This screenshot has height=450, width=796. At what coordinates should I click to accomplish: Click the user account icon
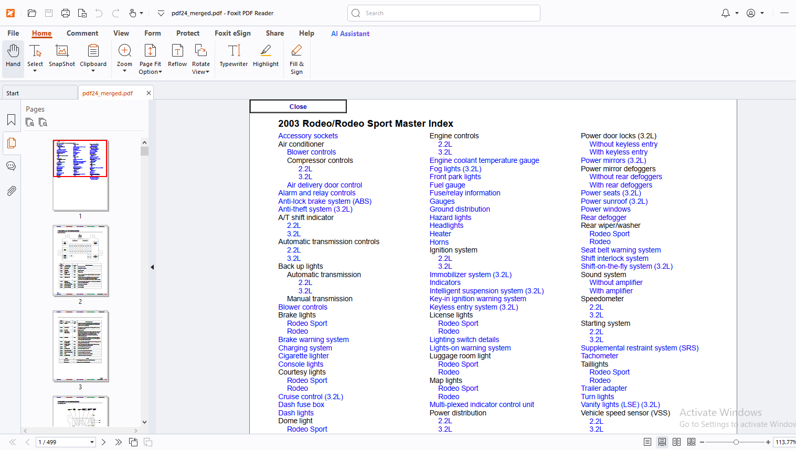coord(751,13)
